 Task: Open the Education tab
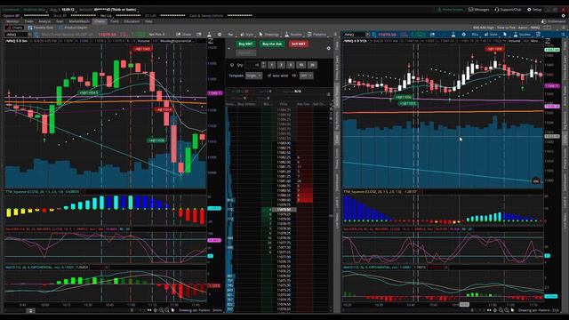[132, 21]
